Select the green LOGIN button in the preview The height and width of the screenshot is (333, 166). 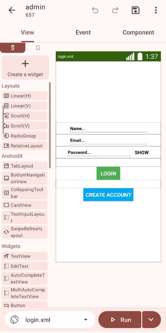(x=108, y=173)
